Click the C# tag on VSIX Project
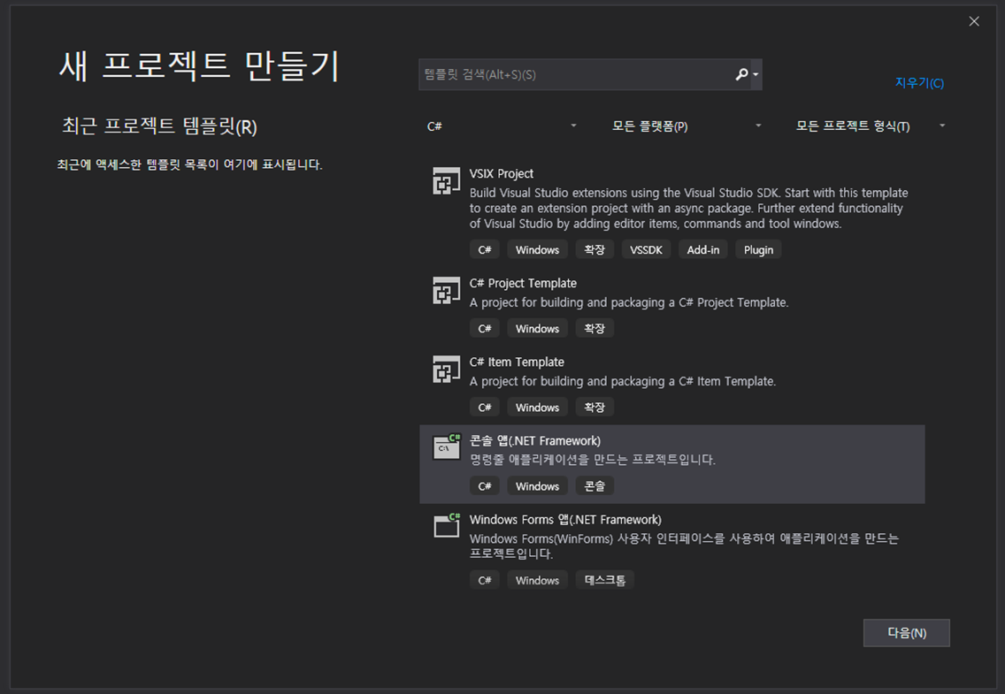The image size is (1005, 694). pyautogui.click(x=485, y=249)
